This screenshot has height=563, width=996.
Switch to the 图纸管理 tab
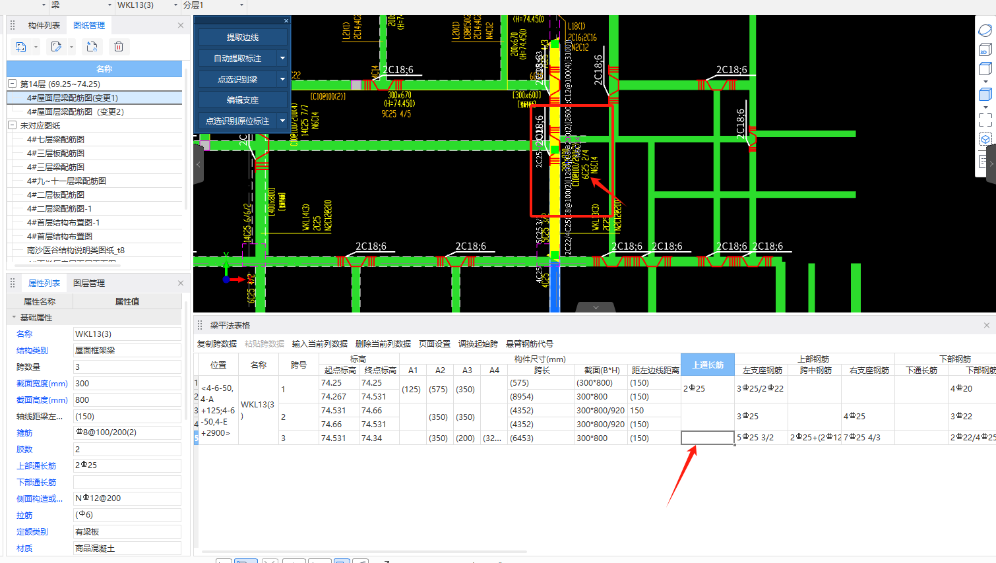coord(89,25)
